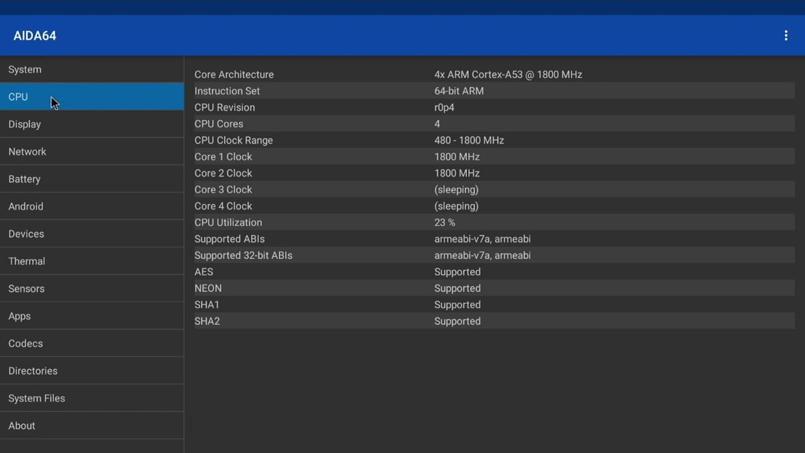Screen dimensions: 805x453
Task: Click the AIDA64 app title
Action: (35, 36)
